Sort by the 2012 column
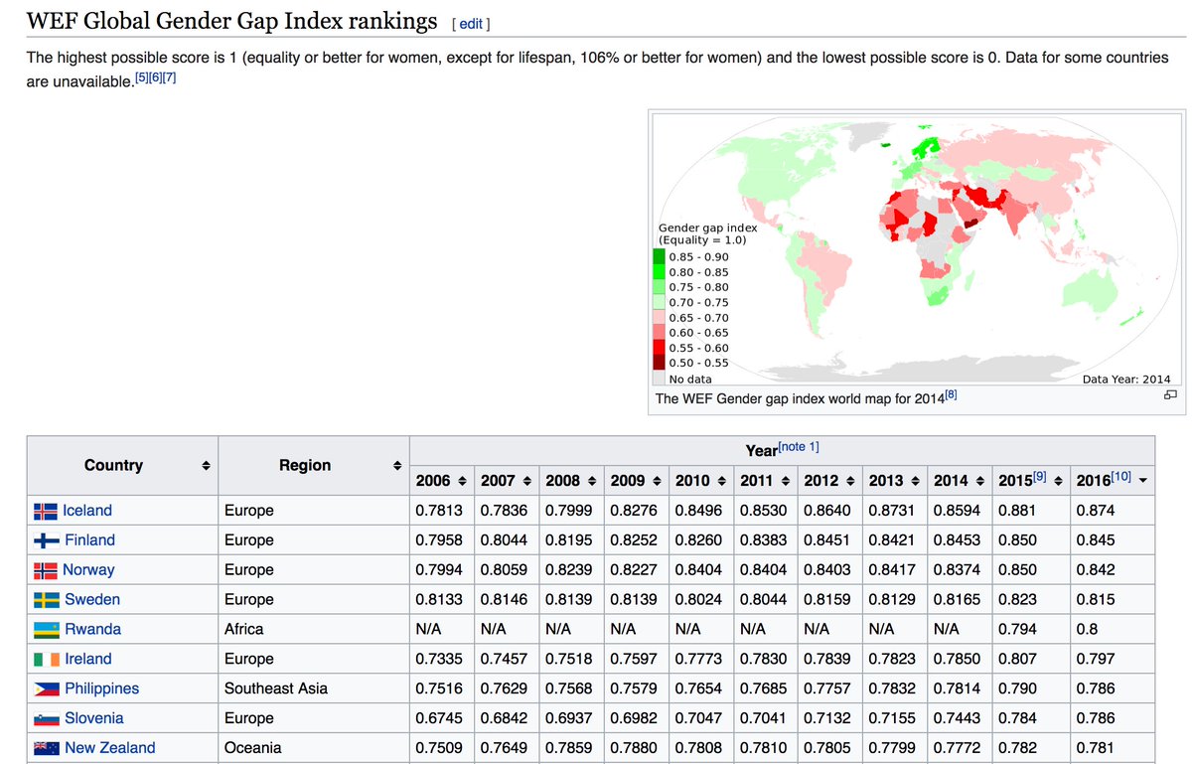Viewport: 1192px width, 764px height. [850, 481]
